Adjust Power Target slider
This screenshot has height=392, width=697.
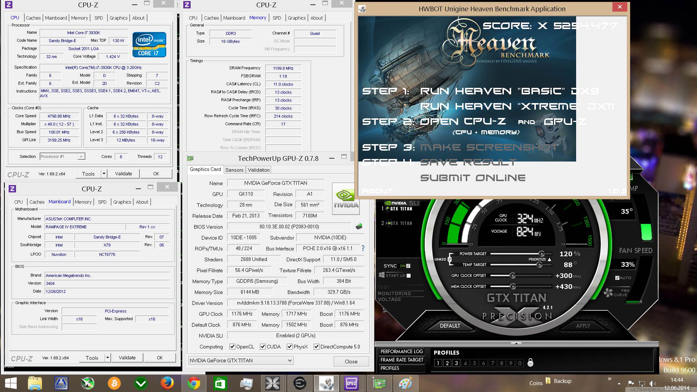(541, 254)
